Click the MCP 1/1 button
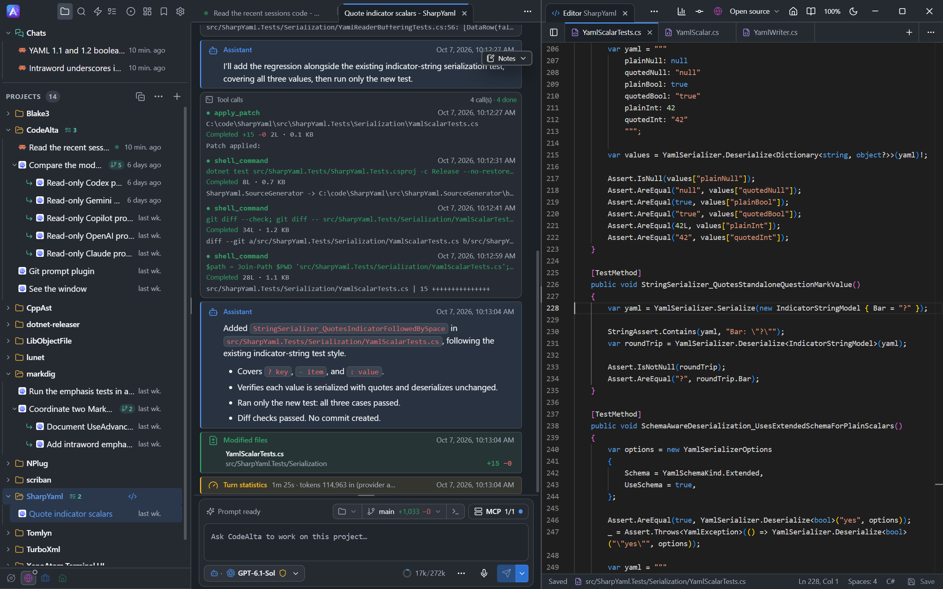 click(x=498, y=511)
